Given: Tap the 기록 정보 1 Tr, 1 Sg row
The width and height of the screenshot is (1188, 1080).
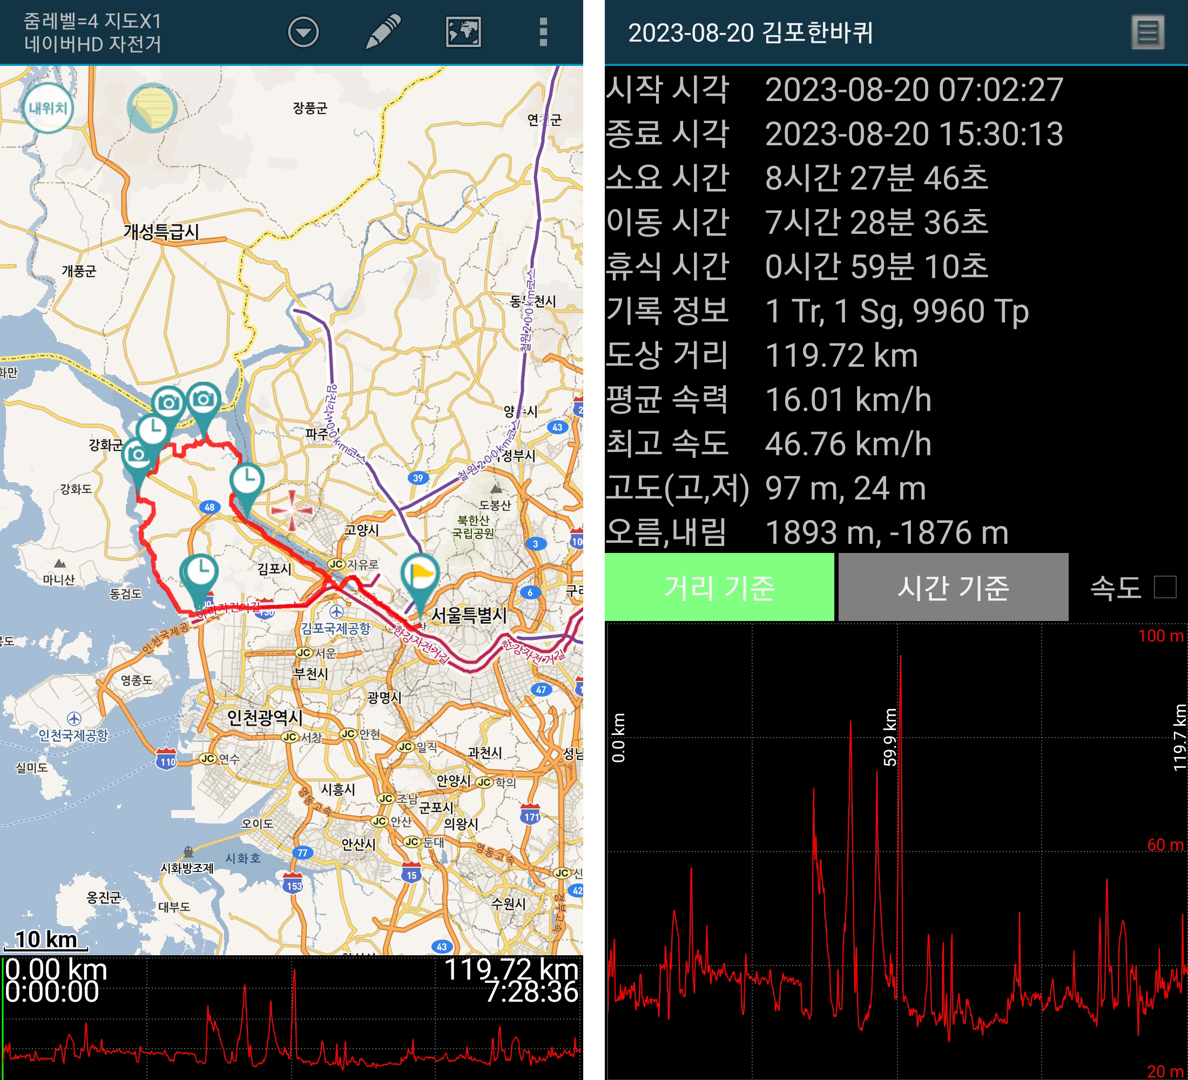Looking at the screenshot, I should point(896,310).
